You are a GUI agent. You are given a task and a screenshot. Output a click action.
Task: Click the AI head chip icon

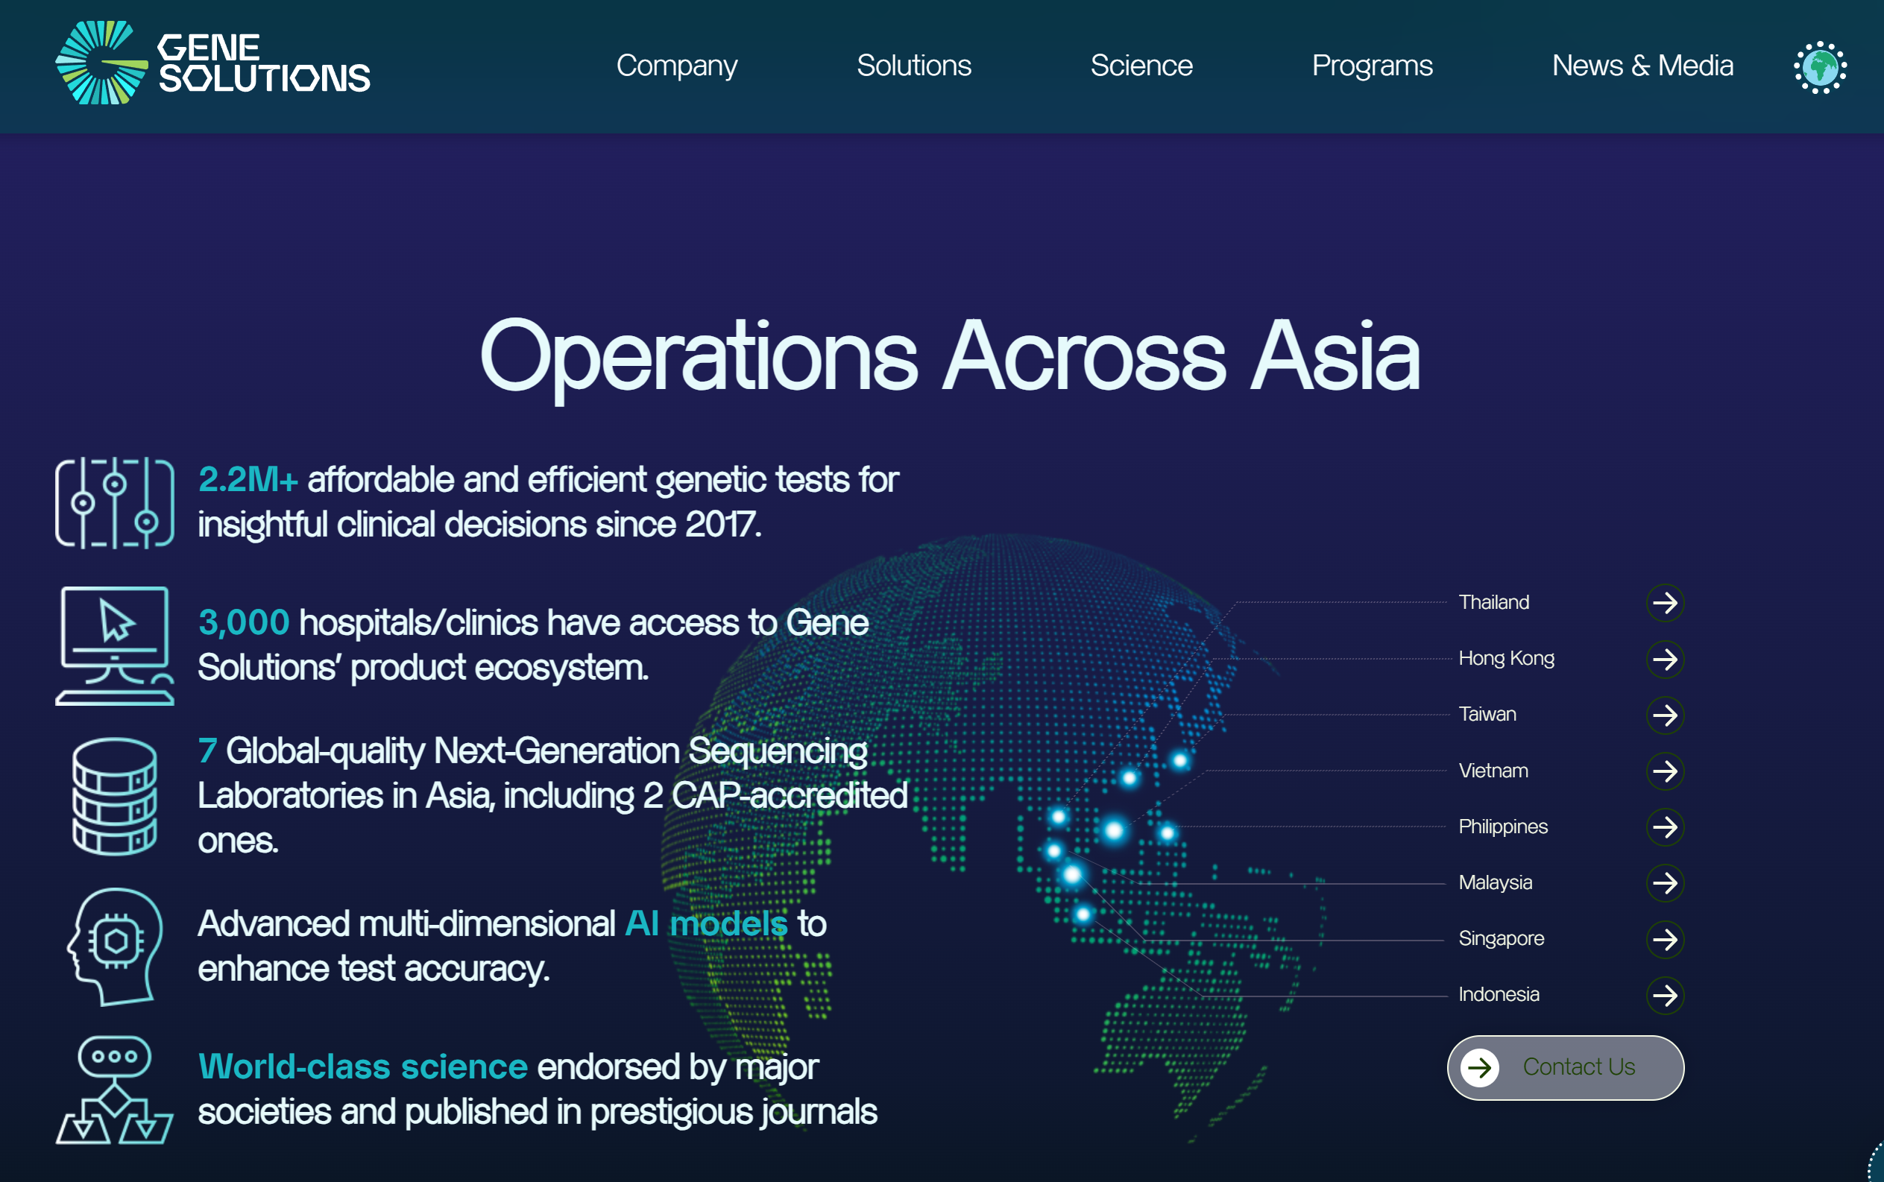coord(114,946)
